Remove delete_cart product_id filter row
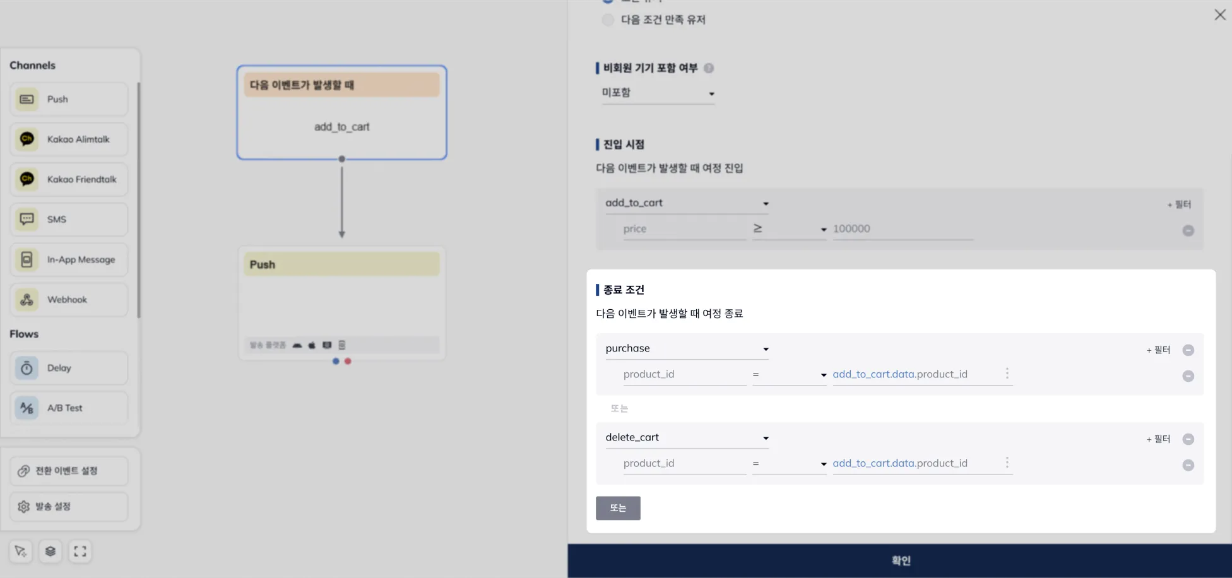1232x578 pixels. point(1188,464)
